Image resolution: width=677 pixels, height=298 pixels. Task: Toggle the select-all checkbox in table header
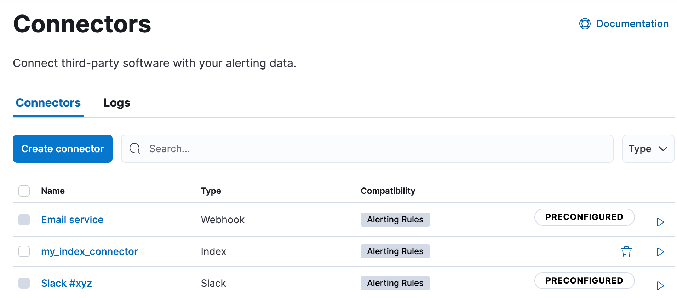(x=24, y=191)
